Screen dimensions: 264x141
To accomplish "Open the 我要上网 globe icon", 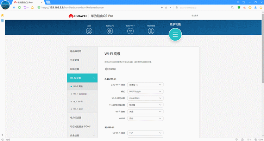I will [110, 31].
